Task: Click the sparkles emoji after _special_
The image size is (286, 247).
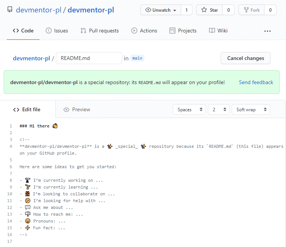Action: (x=143, y=146)
